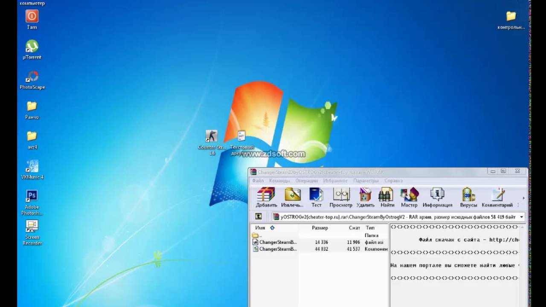Minimize the WinRAR window

pos(493,171)
